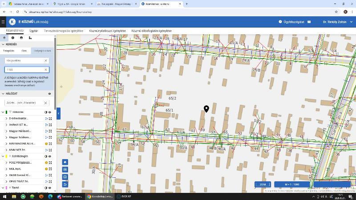356x200 pixels.
Task: Zoom out with the map minus button
Action: coord(65,177)
